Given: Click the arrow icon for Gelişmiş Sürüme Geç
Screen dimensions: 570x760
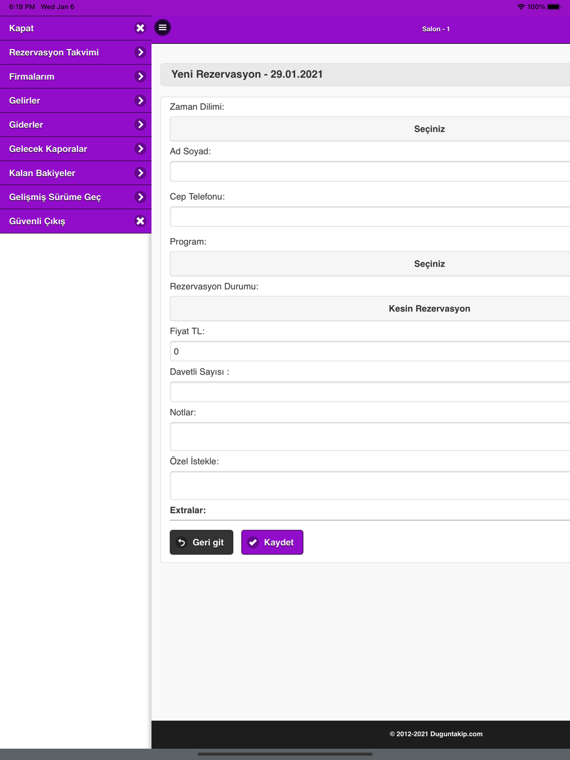Looking at the screenshot, I should click(x=140, y=197).
